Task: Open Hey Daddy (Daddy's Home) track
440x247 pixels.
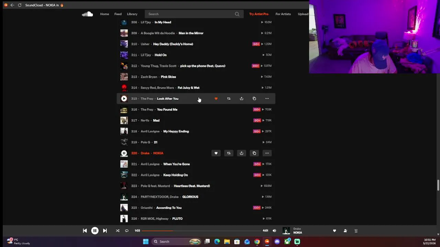Action: [x=173, y=44]
